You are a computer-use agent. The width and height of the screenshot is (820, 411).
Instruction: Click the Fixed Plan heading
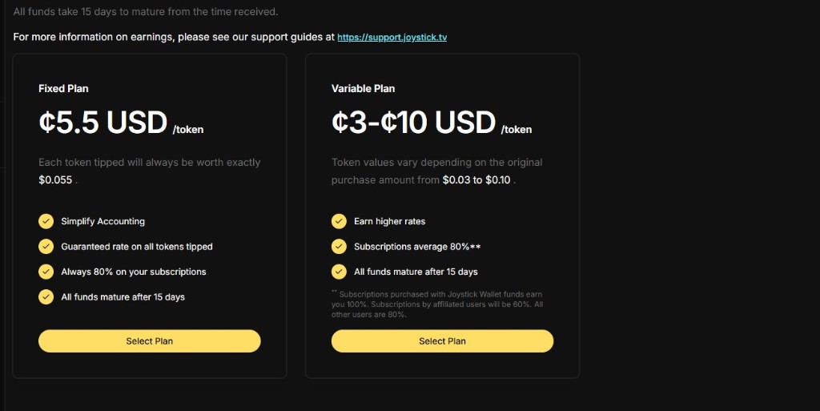click(x=63, y=88)
